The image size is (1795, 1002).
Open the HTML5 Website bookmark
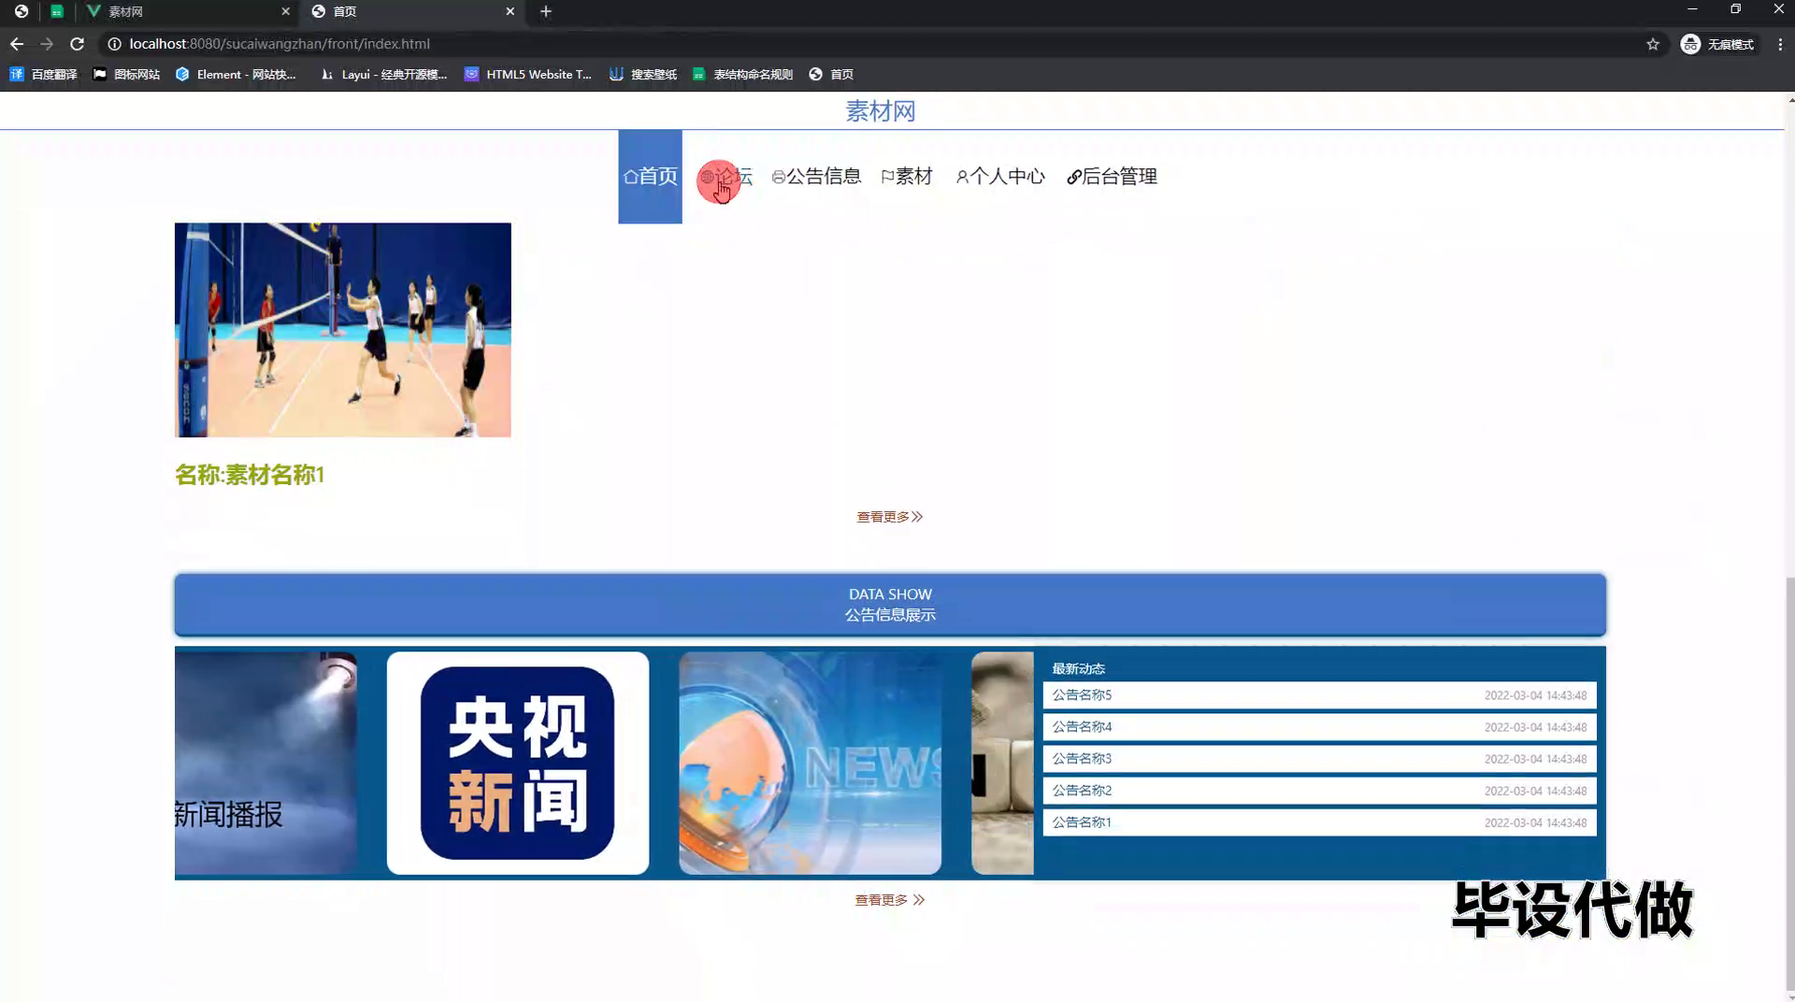[528, 74]
